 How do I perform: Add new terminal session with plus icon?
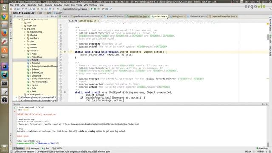pos(14,108)
